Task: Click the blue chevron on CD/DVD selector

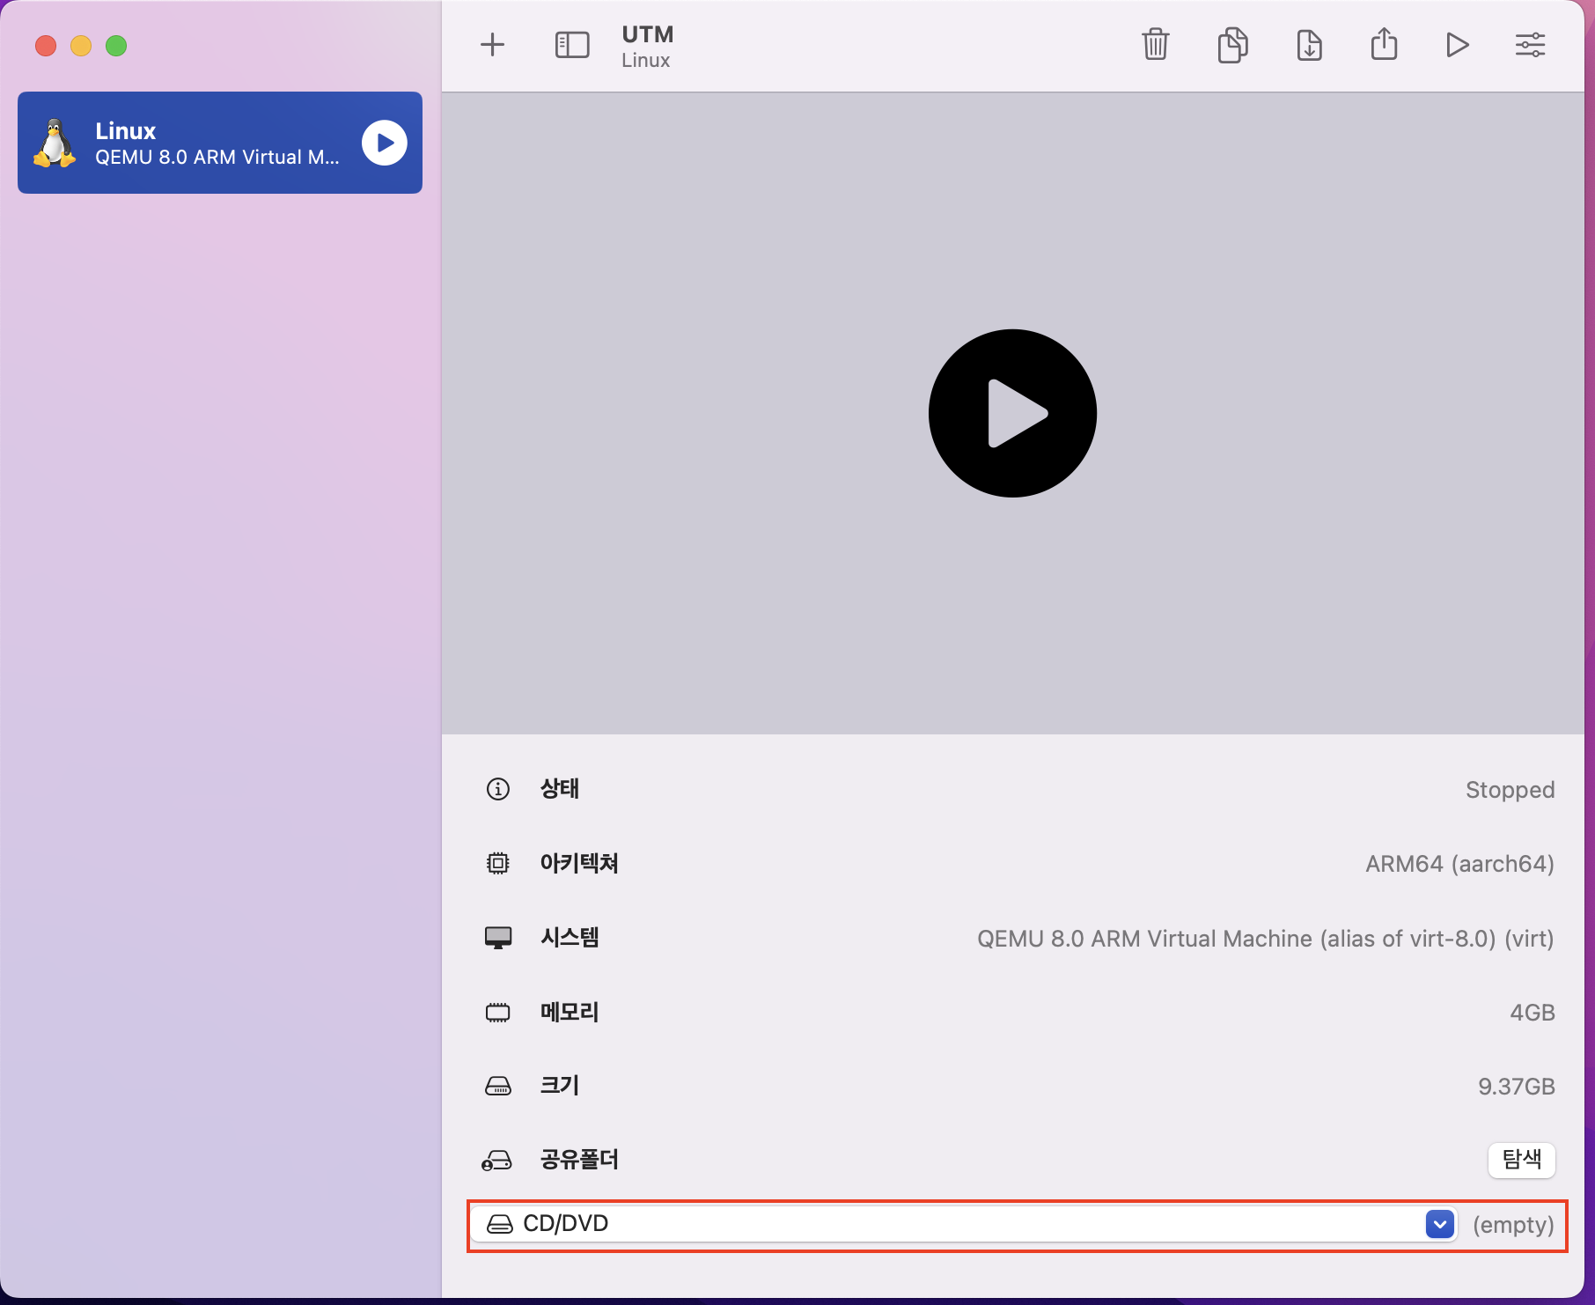Action: (x=1440, y=1224)
